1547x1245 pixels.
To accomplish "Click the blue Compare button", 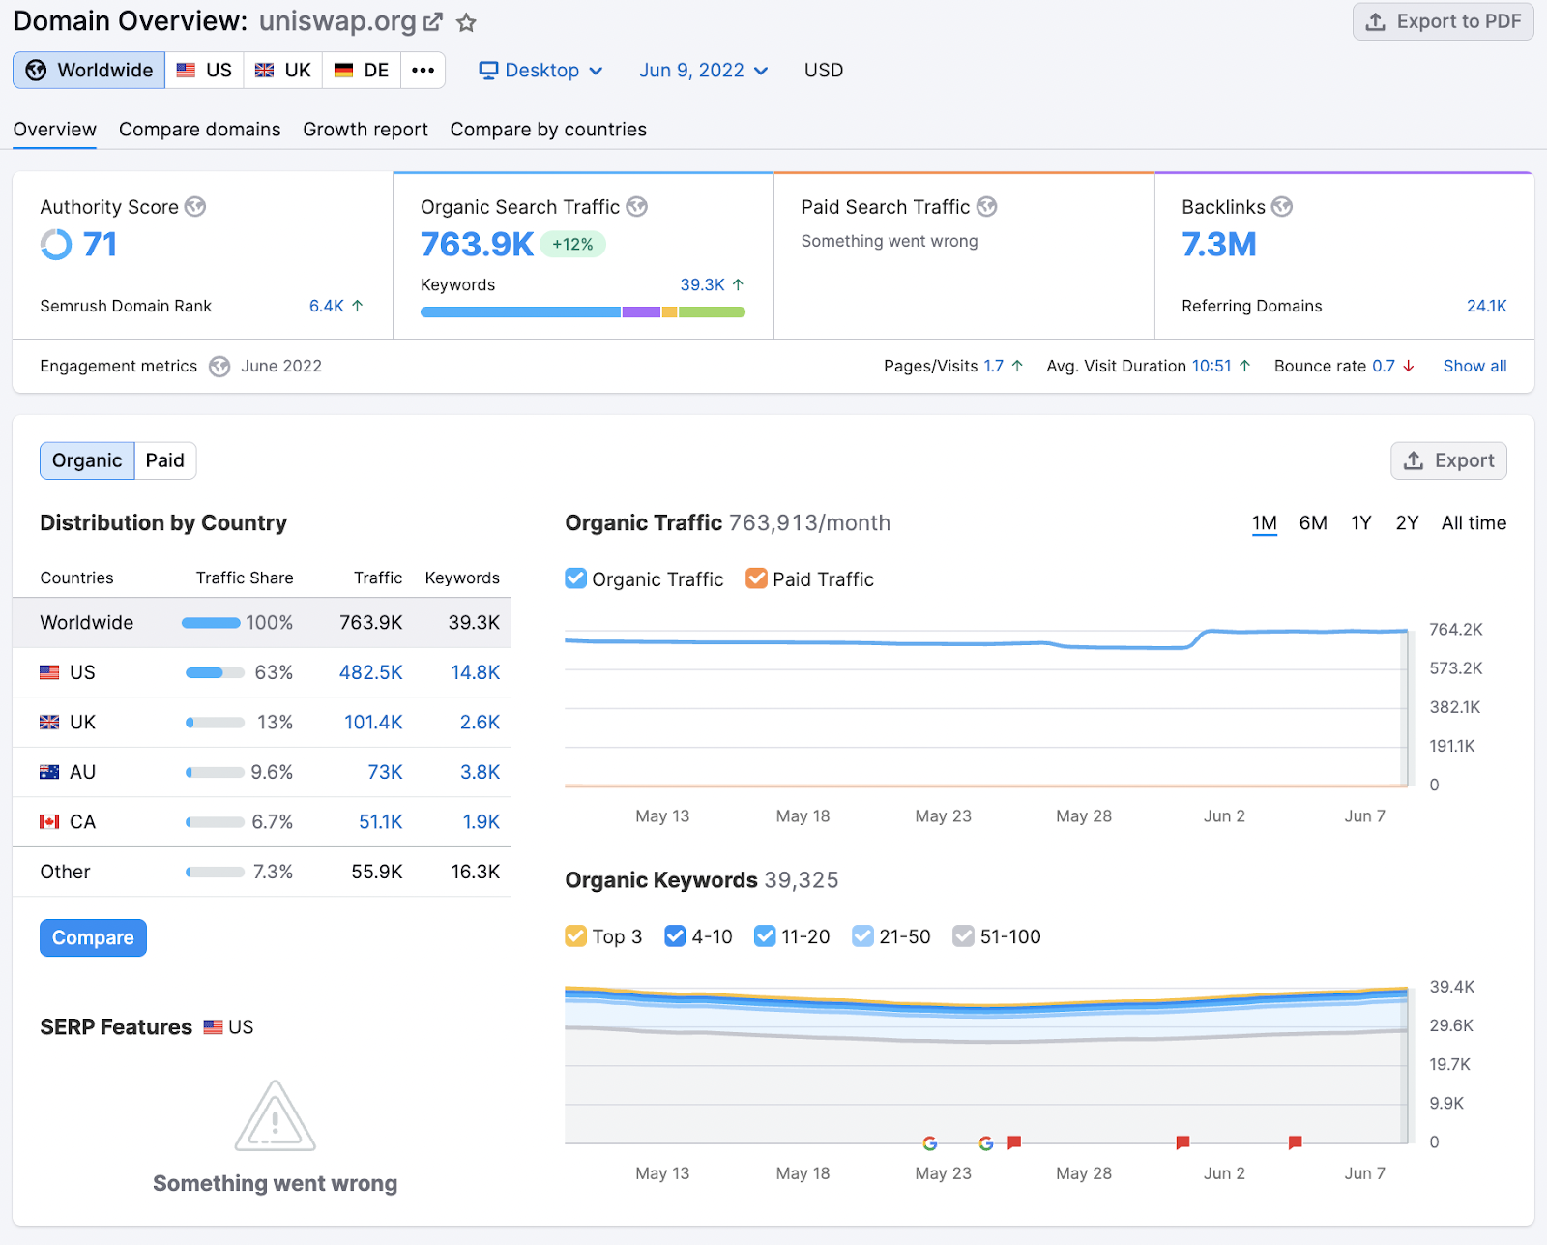I will 93,937.
